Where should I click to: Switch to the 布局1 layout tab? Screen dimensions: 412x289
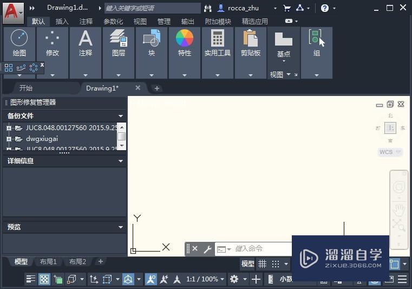click(48, 262)
